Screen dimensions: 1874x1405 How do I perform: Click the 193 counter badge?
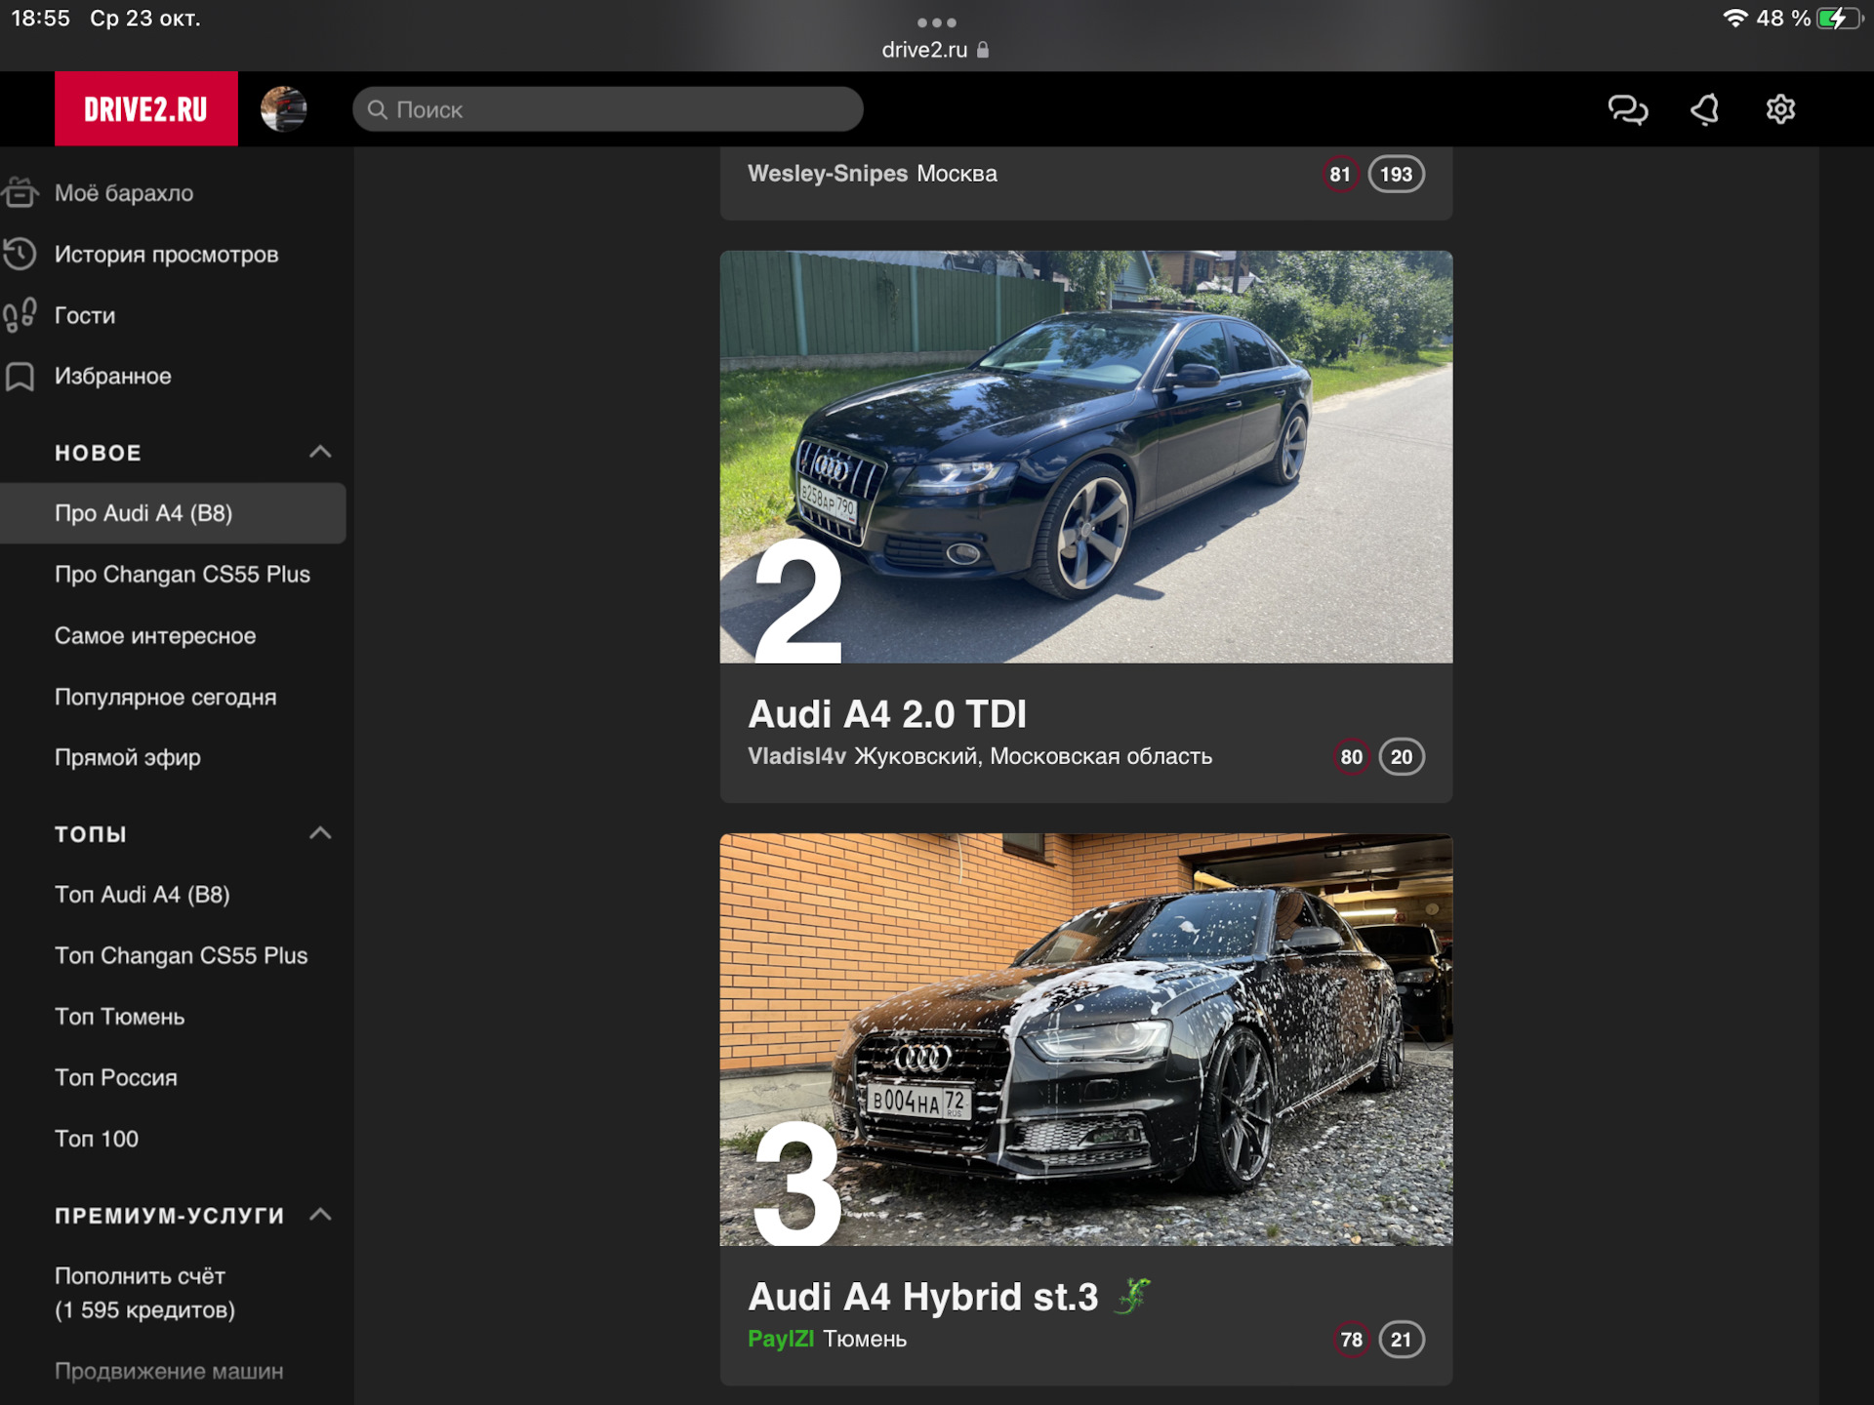[1396, 175]
